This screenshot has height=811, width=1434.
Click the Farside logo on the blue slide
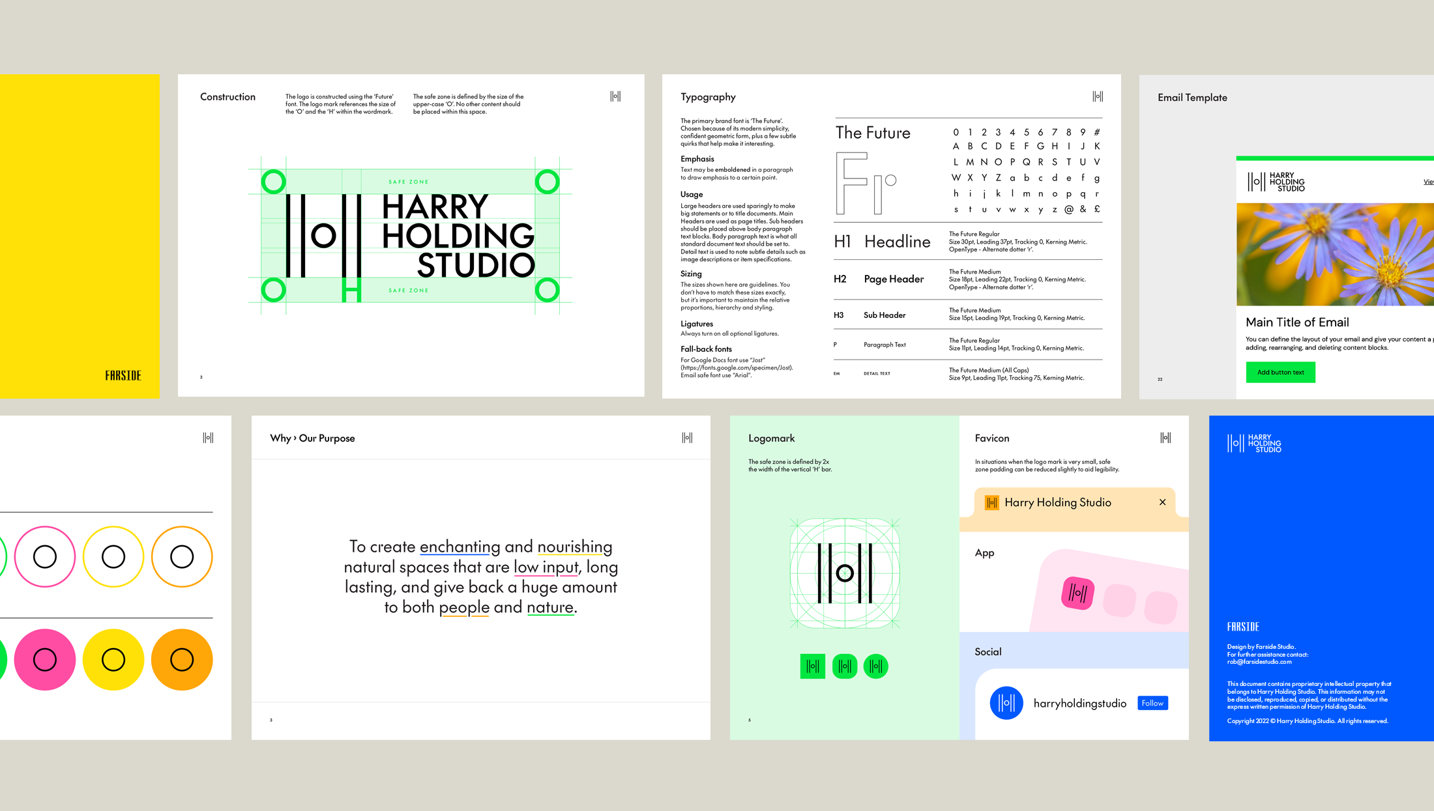pyautogui.click(x=1243, y=627)
